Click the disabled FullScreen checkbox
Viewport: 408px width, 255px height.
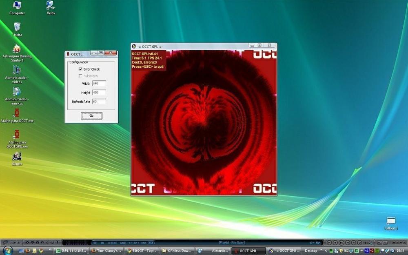click(80, 76)
